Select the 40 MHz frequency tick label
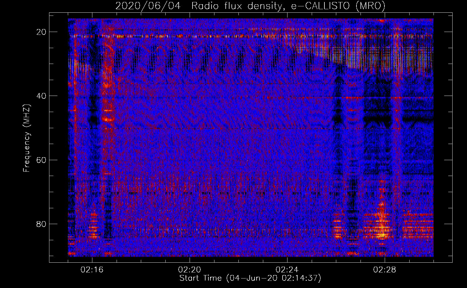Viewport: 467px width, 288px height. 42,96
